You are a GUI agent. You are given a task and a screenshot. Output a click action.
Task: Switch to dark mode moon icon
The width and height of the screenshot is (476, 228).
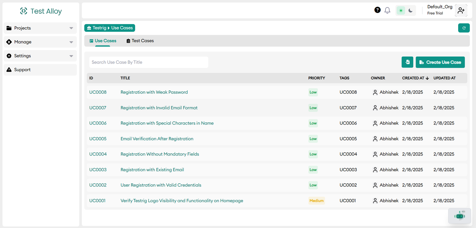(x=411, y=11)
